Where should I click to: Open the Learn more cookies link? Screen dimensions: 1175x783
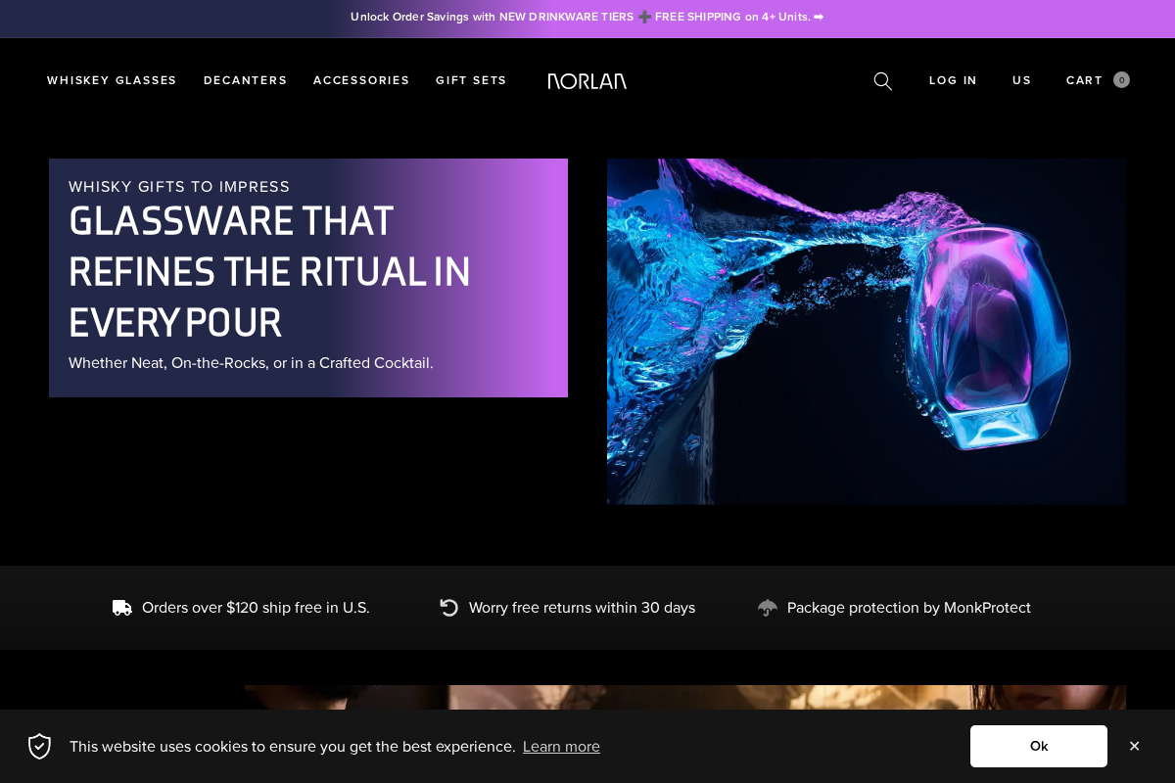coord(561,746)
